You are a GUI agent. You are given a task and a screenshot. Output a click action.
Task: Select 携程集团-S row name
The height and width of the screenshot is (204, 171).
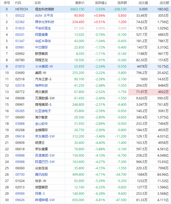[43, 105]
